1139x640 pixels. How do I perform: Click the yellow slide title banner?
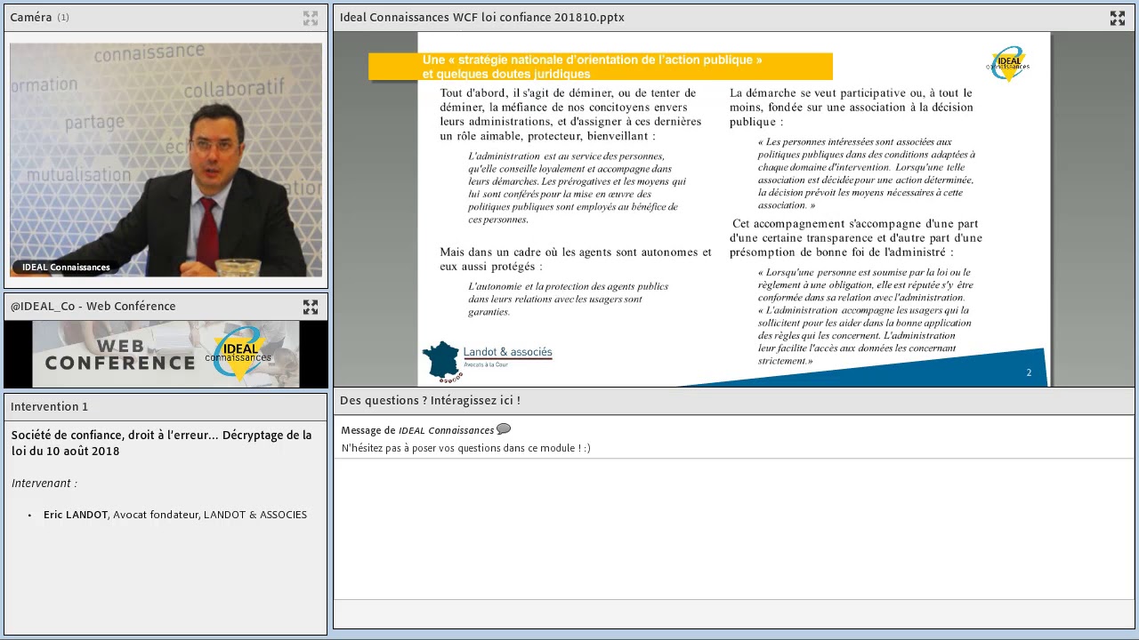pyautogui.click(x=601, y=67)
